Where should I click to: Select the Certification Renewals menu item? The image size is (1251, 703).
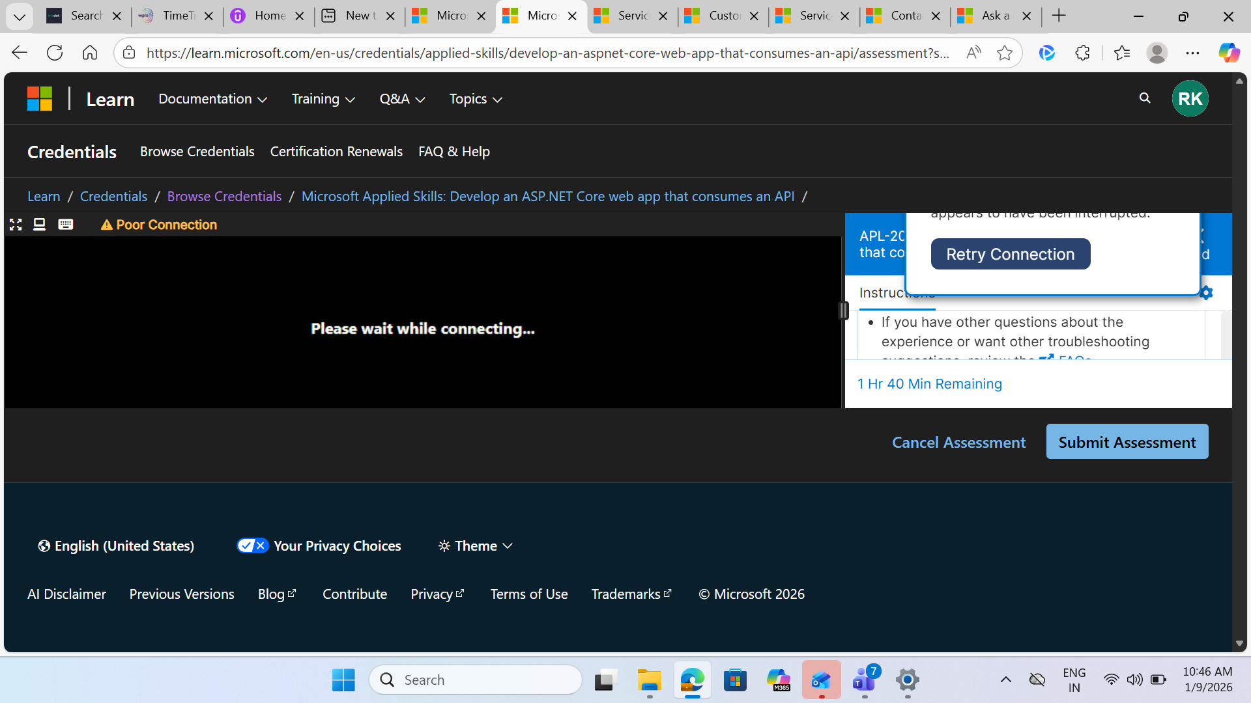[x=336, y=151]
